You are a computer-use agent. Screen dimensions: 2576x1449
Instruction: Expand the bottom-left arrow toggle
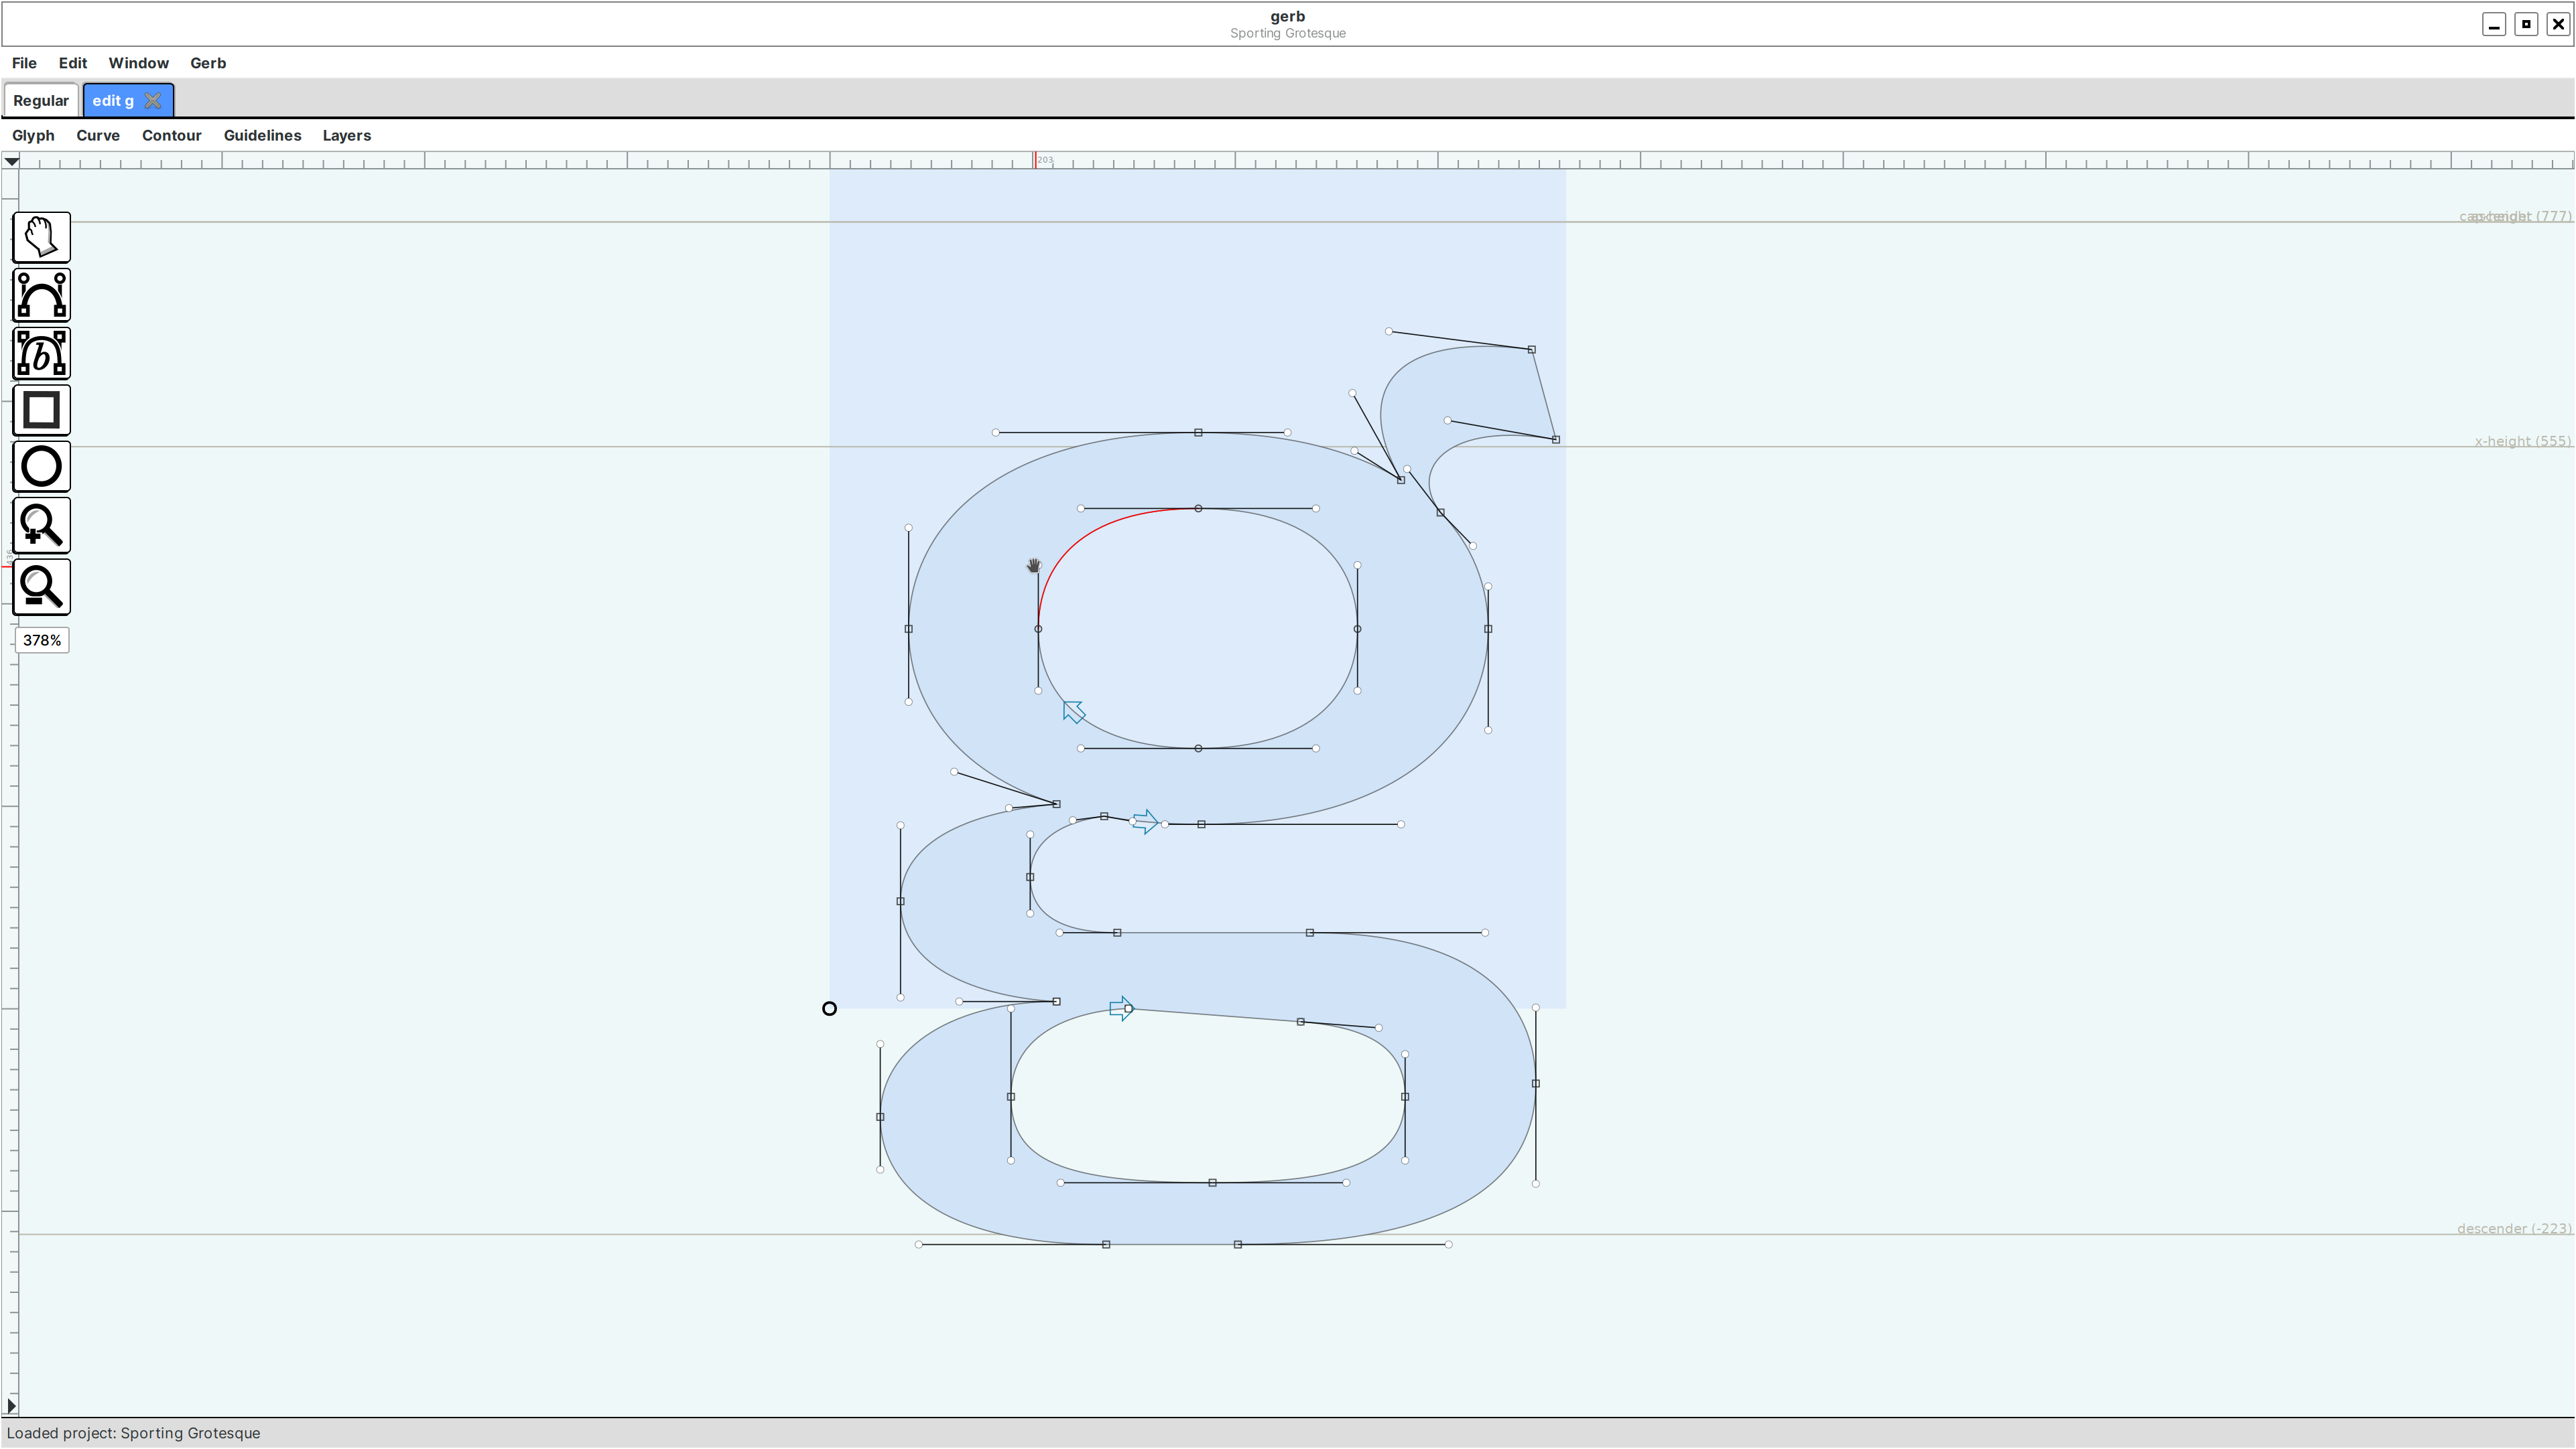click(11, 1405)
